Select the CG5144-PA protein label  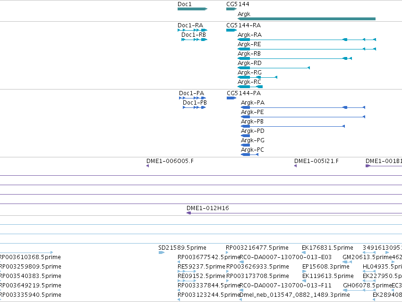[244, 93]
